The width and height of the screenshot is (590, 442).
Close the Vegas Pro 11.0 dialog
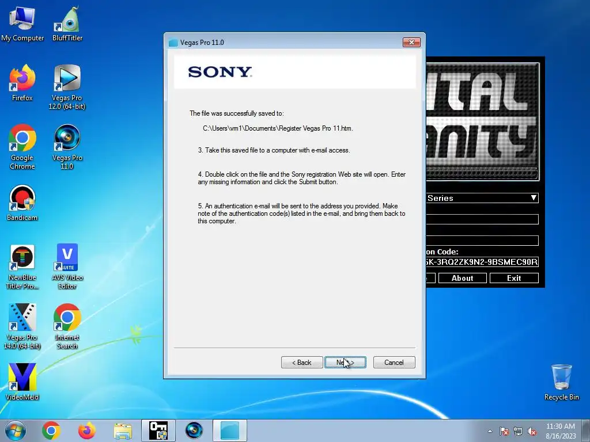[x=411, y=42]
